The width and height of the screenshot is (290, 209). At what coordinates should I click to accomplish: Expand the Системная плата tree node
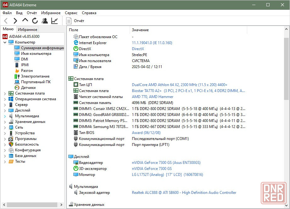[5, 94]
